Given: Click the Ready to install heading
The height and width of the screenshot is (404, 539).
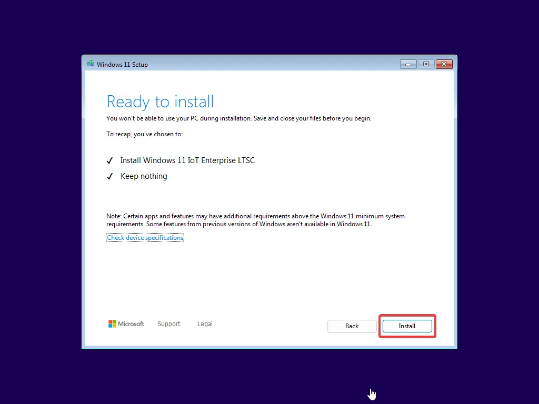Looking at the screenshot, I should [x=160, y=102].
